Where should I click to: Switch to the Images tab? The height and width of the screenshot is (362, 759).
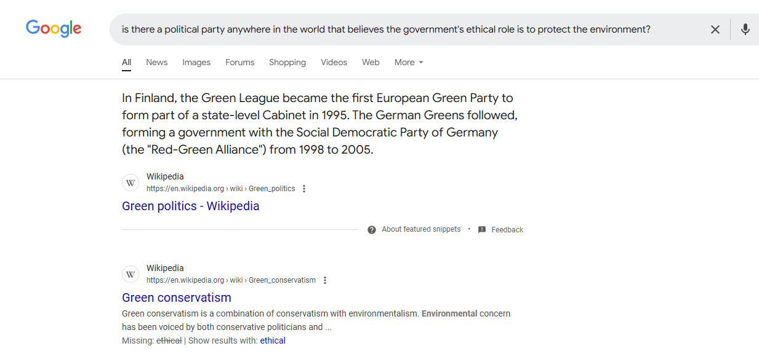(x=196, y=62)
